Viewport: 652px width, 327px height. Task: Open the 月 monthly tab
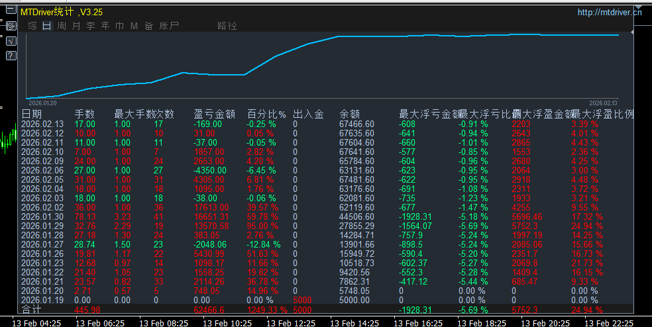tap(76, 26)
